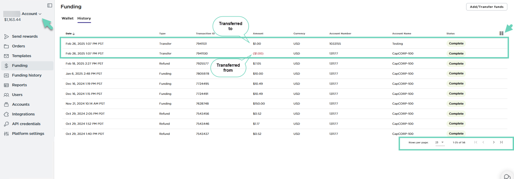This screenshot has width=514, height=179.
Task: Expand the Account dropdown
Action: coord(31,14)
